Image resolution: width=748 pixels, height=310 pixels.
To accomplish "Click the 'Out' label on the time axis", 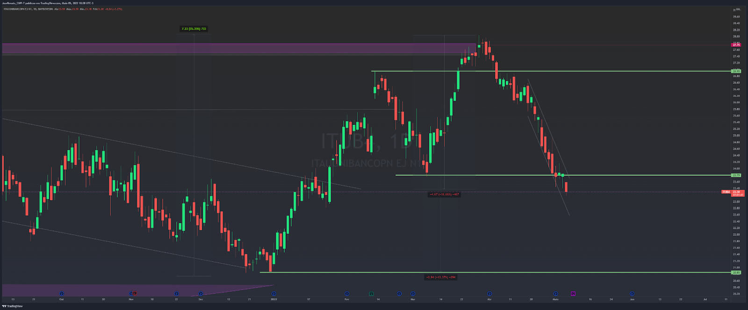I will click(61, 299).
